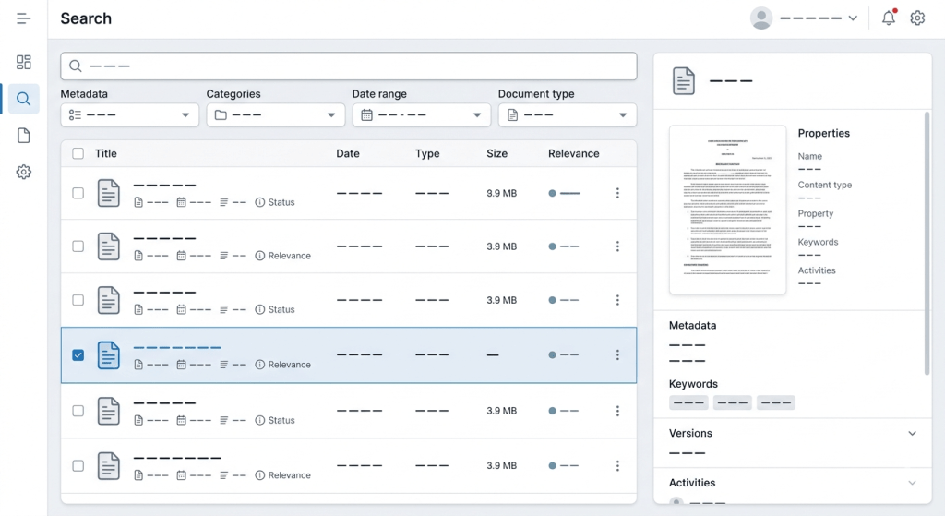Uncheck the selected highlighted document checkbox

click(78, 354)
